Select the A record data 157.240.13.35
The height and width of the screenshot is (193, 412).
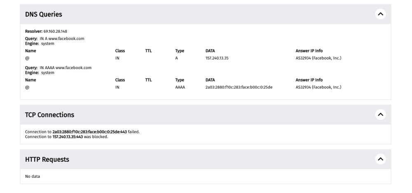point(217,58)
